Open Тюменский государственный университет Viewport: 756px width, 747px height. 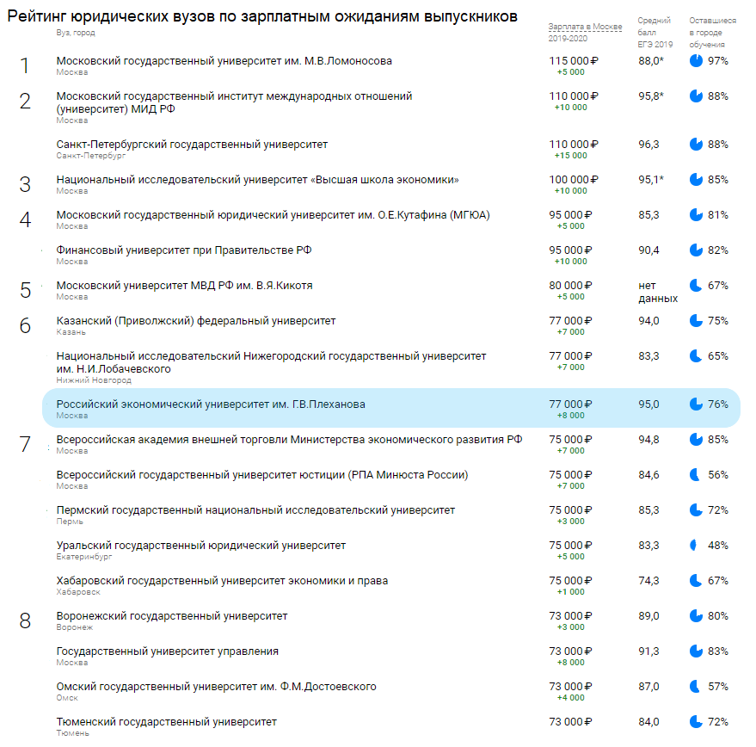(166, 722)
